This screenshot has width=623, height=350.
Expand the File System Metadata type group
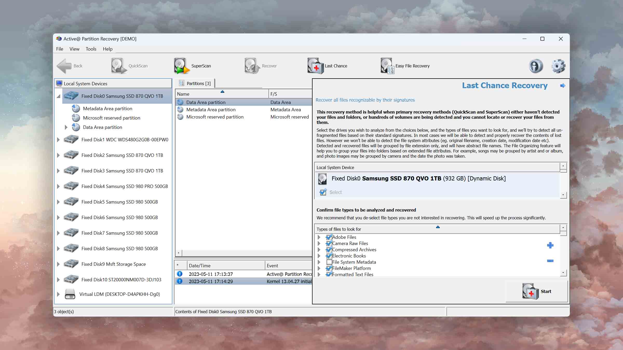click(319, 262)
